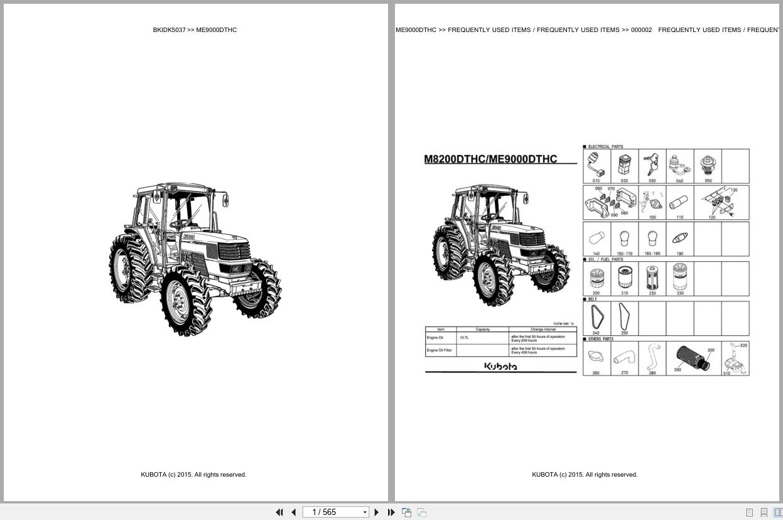The image size is (783, 520).
Task: Go to the next page
Action: [377, 512]
